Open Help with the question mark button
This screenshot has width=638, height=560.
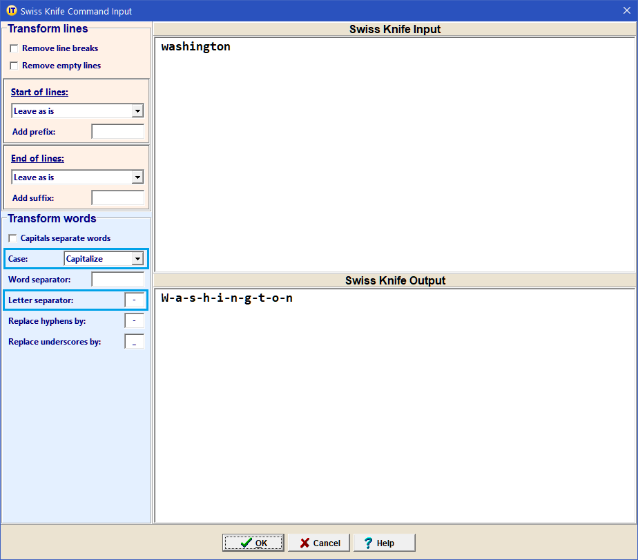pos(384,543)
